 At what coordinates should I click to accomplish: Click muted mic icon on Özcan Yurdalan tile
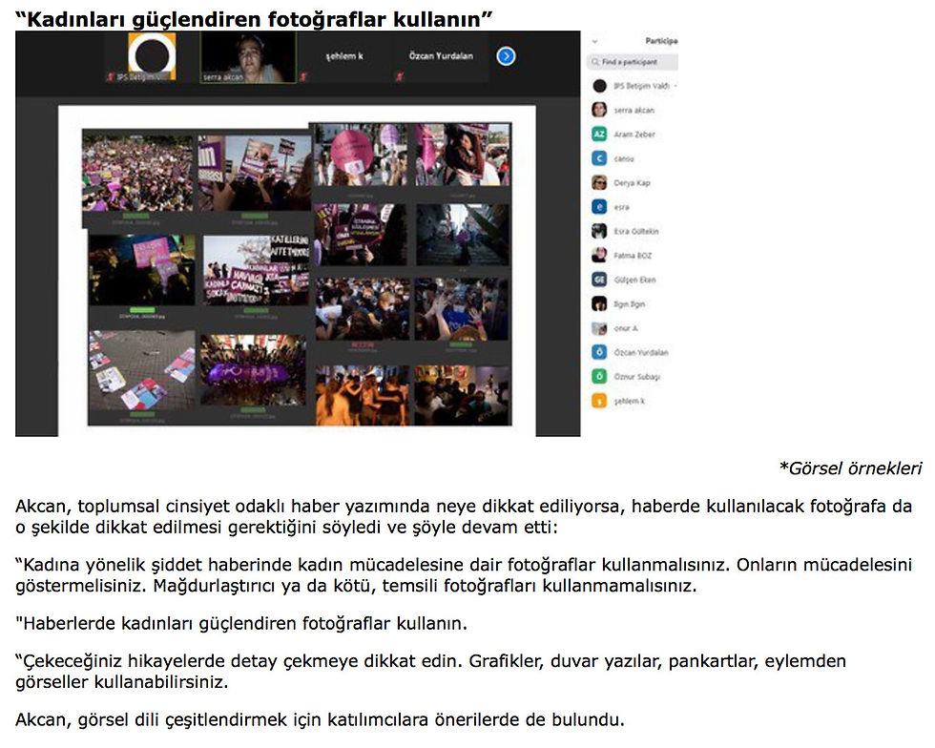pyautogui.click(x=400, y=77)
